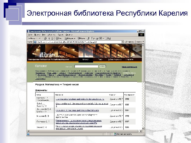This screenshot has height=143, width=191.
Task: Select the Каталог tab on the site
Action: pyautogui.click(x=86, y=60)
